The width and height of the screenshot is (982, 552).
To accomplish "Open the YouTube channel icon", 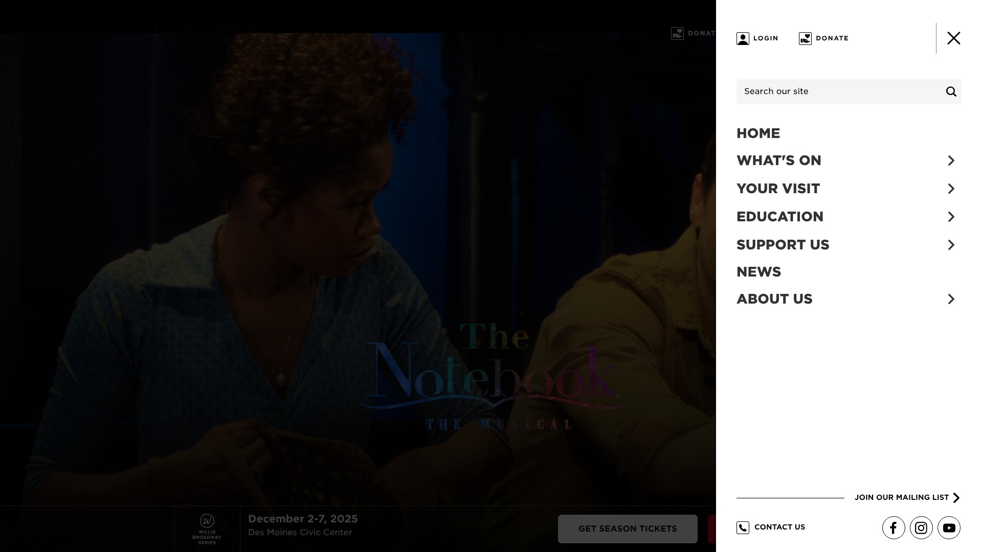I will pos(949,528).
